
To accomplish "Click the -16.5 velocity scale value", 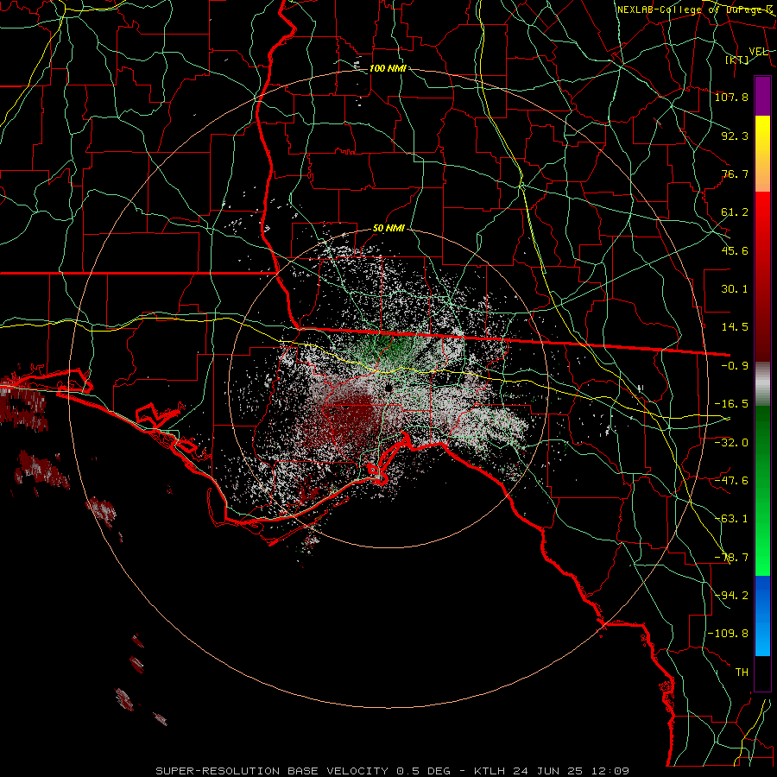I will (731, 404).
